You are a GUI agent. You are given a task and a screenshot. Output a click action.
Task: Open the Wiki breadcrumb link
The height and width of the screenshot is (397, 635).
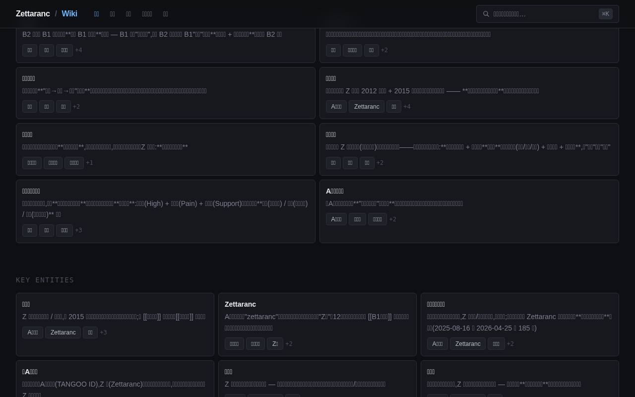(x=69, y=14)
